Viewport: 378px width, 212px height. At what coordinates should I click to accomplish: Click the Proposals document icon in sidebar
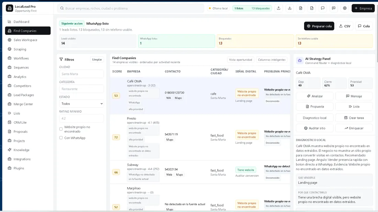[x=9, y=131]
